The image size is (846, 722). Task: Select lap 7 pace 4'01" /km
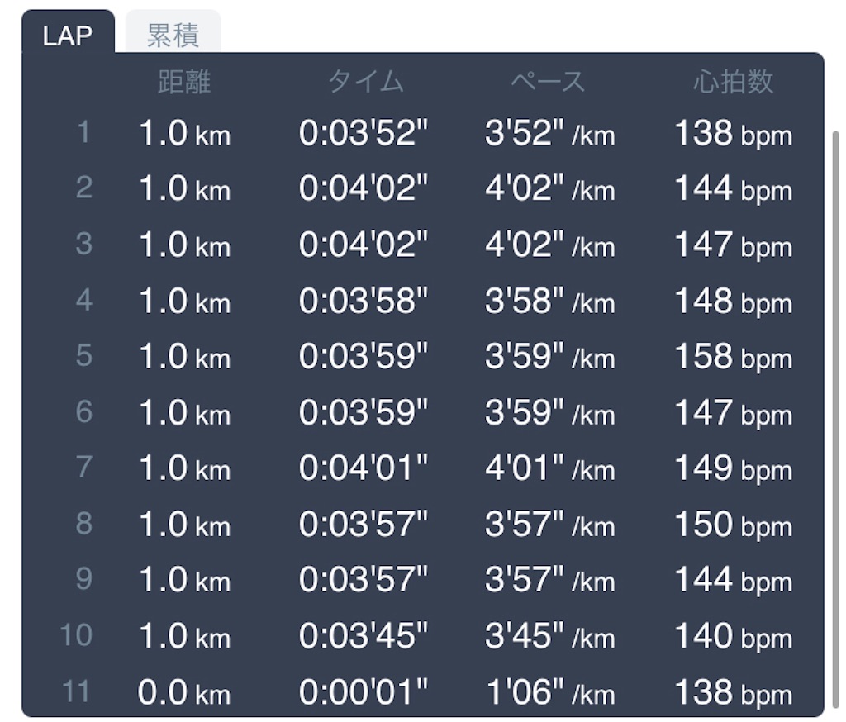549,468
